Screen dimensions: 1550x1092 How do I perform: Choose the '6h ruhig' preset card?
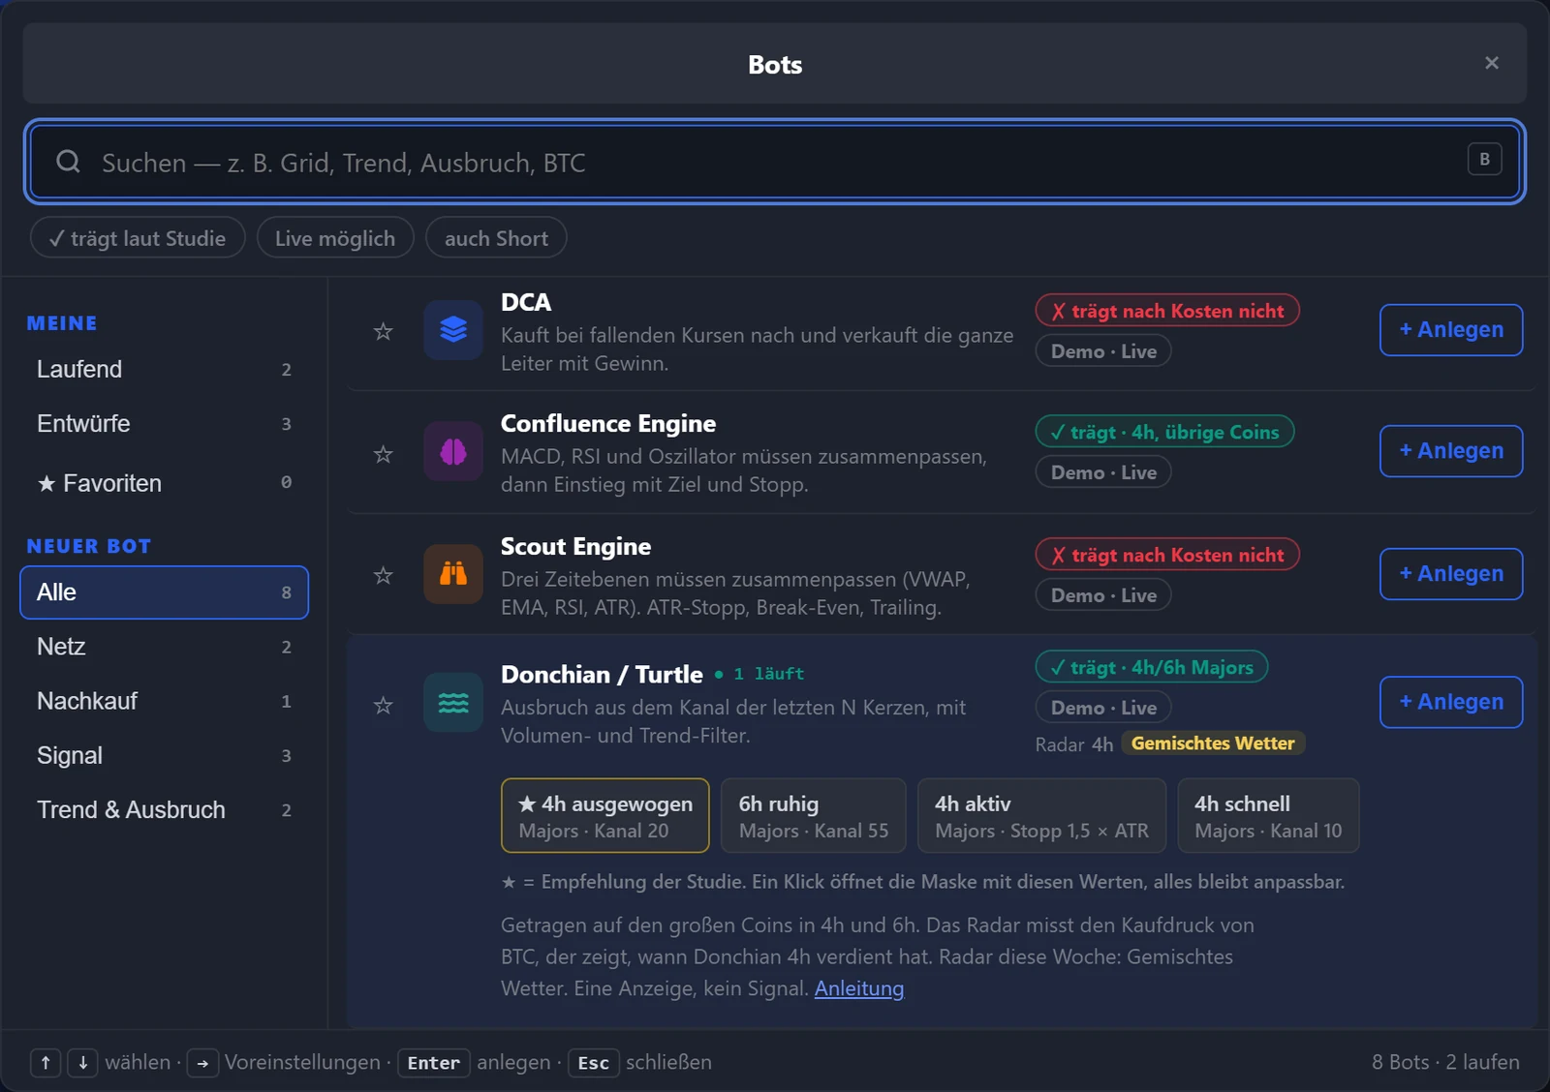(814, 816)
